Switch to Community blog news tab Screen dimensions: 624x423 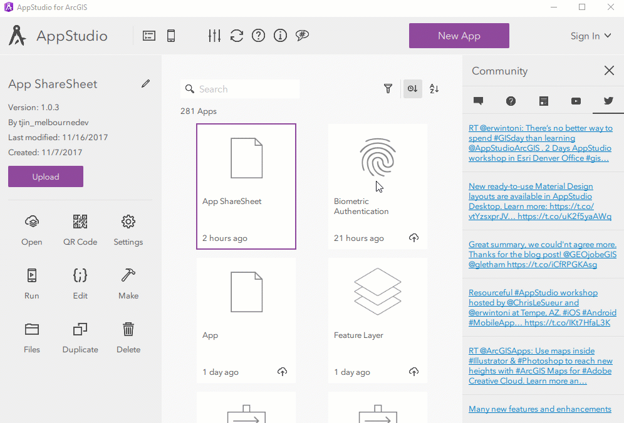(x=543, y=101)
